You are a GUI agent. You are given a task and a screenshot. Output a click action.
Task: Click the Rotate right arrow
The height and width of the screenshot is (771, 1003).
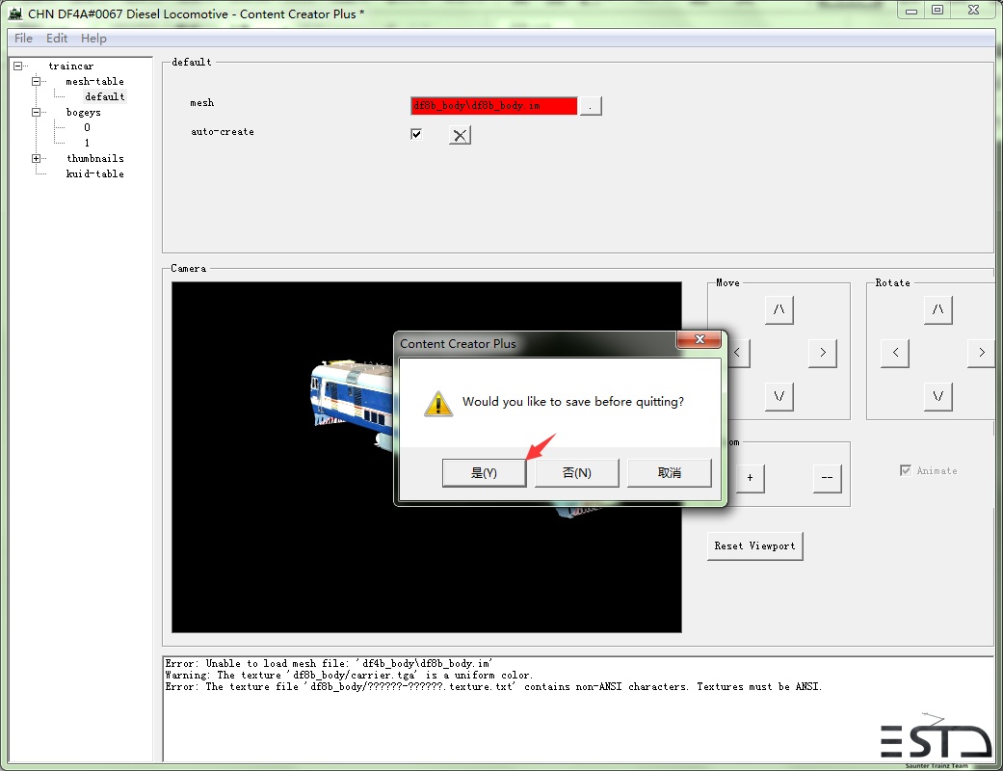coord(982,353)
